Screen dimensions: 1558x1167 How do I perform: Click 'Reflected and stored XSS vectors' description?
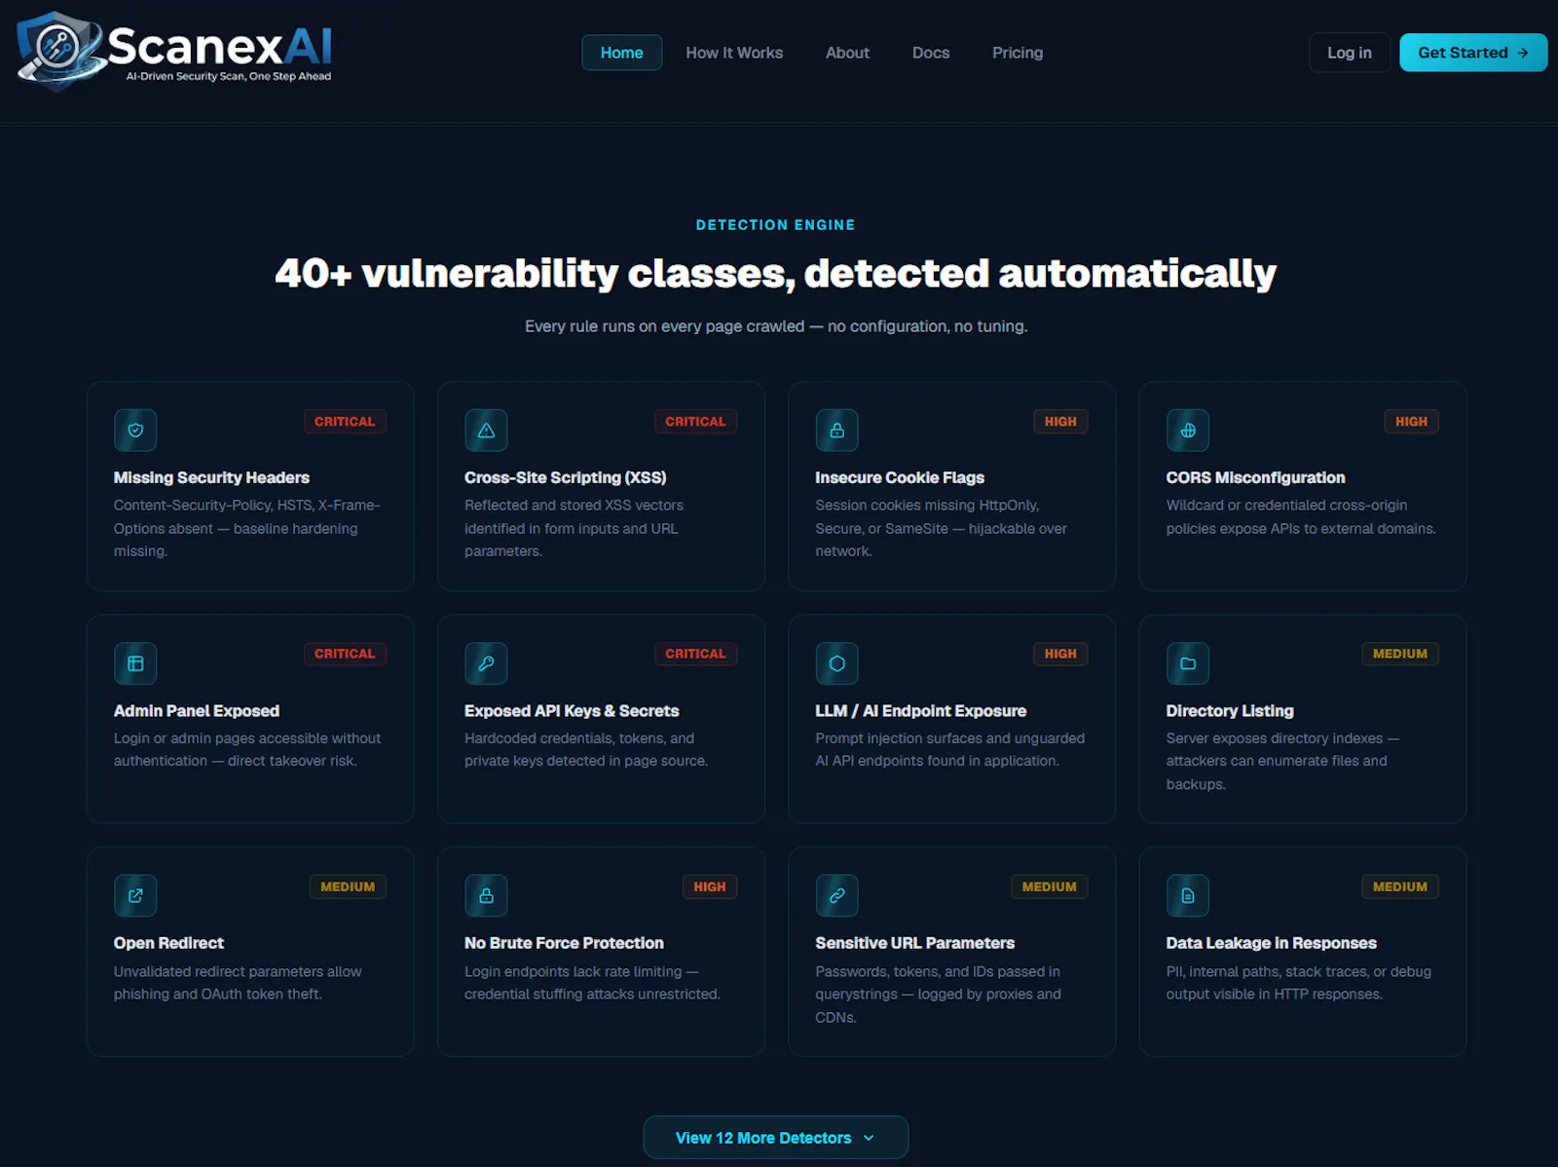[574, 528]
